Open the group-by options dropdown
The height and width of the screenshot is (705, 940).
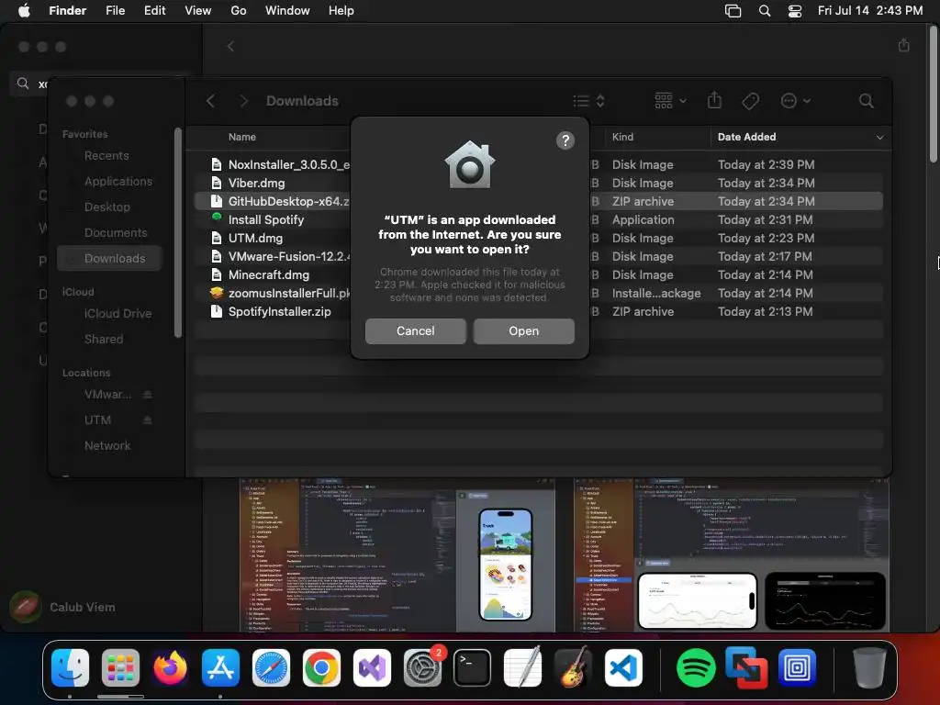(670, 101)
